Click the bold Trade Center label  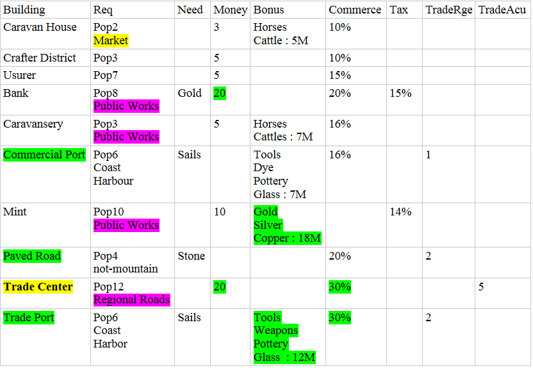[38, 287]
